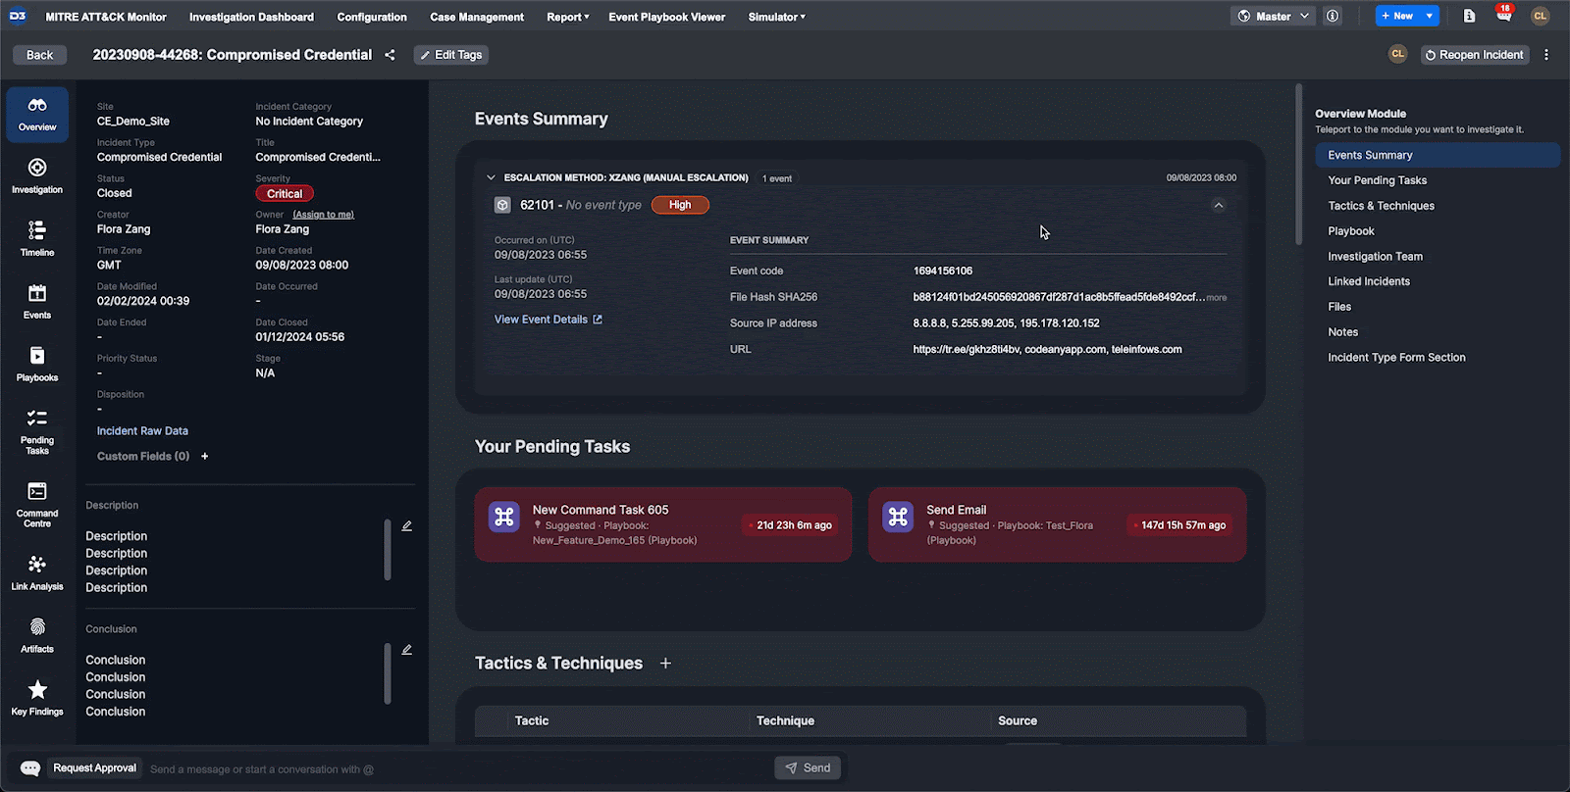Open the Master site dropdown
The width and height of the screenshot is (1570, 792).
click(1273, 17)
